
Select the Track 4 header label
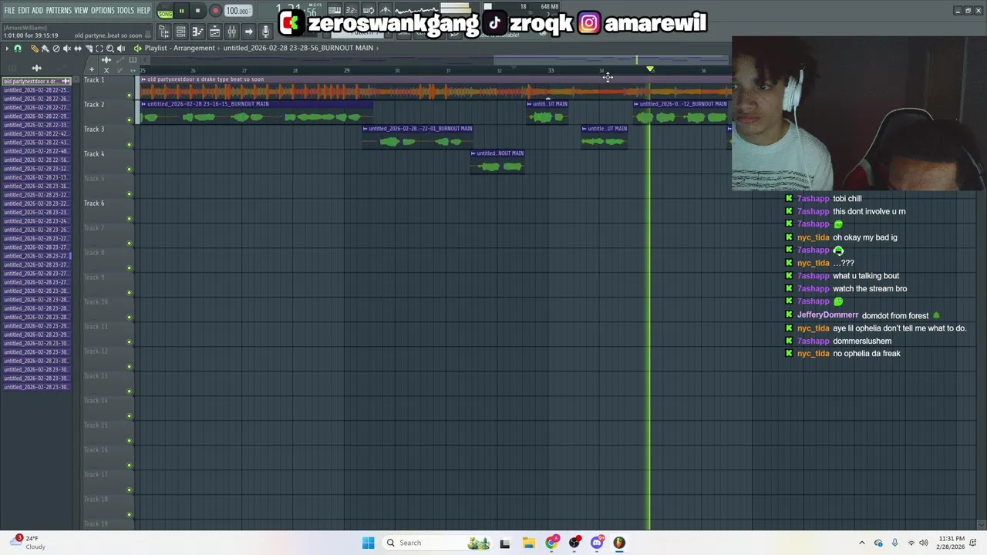coord(94,153)
